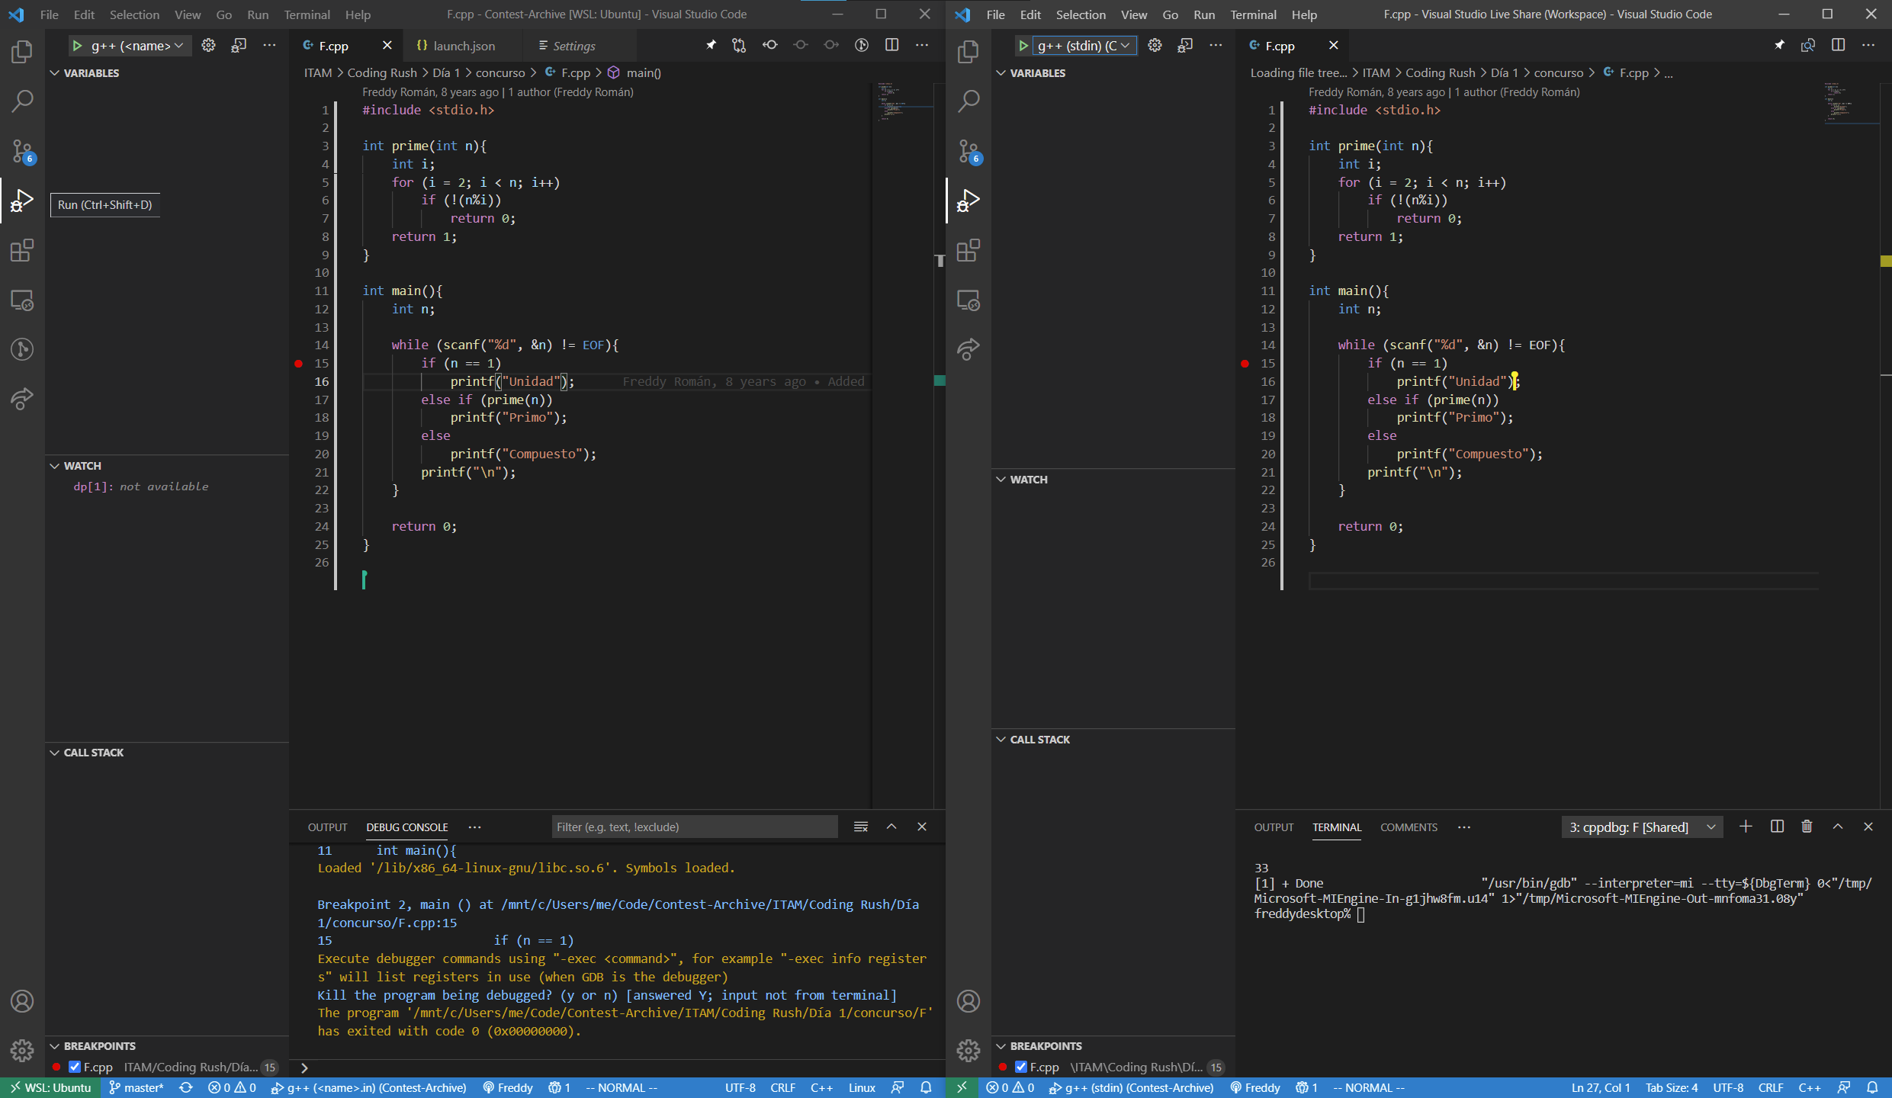Collapse VARIABLES section in left window
Viewport: 1892px width, 1098px height.
pos(91,73)
